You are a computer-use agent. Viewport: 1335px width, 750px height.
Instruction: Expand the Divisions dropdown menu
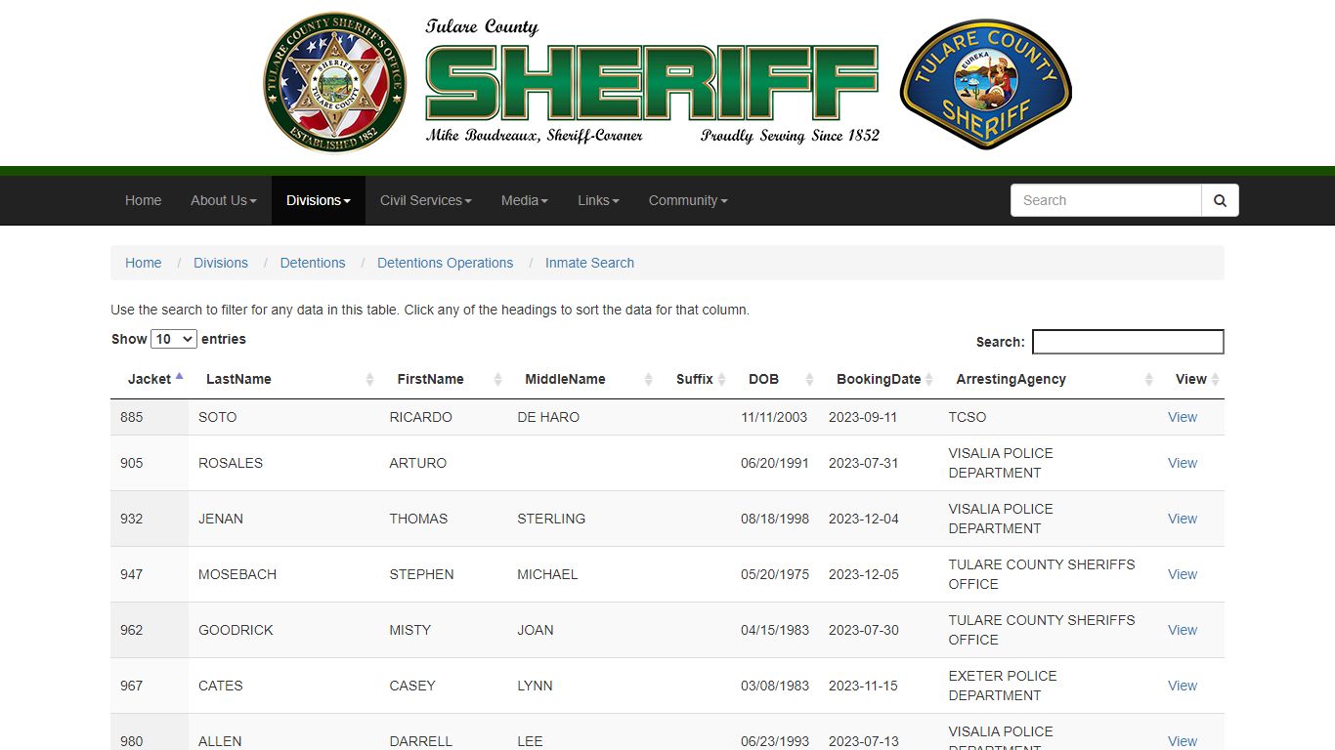click(319, 200)
